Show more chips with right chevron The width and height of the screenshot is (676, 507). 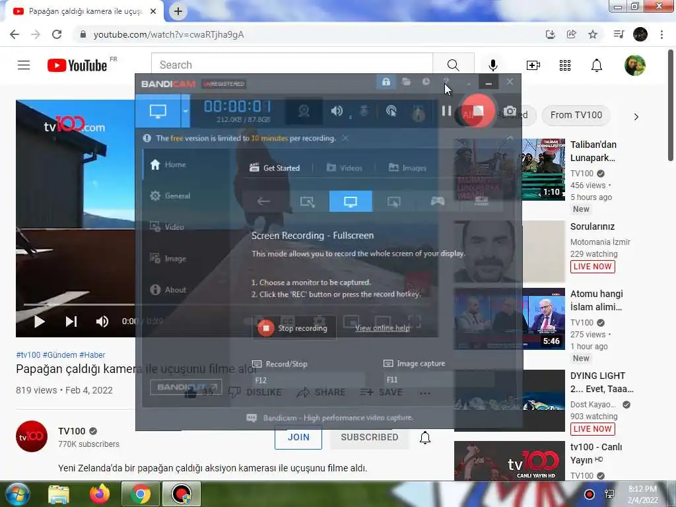pos(636,116)
